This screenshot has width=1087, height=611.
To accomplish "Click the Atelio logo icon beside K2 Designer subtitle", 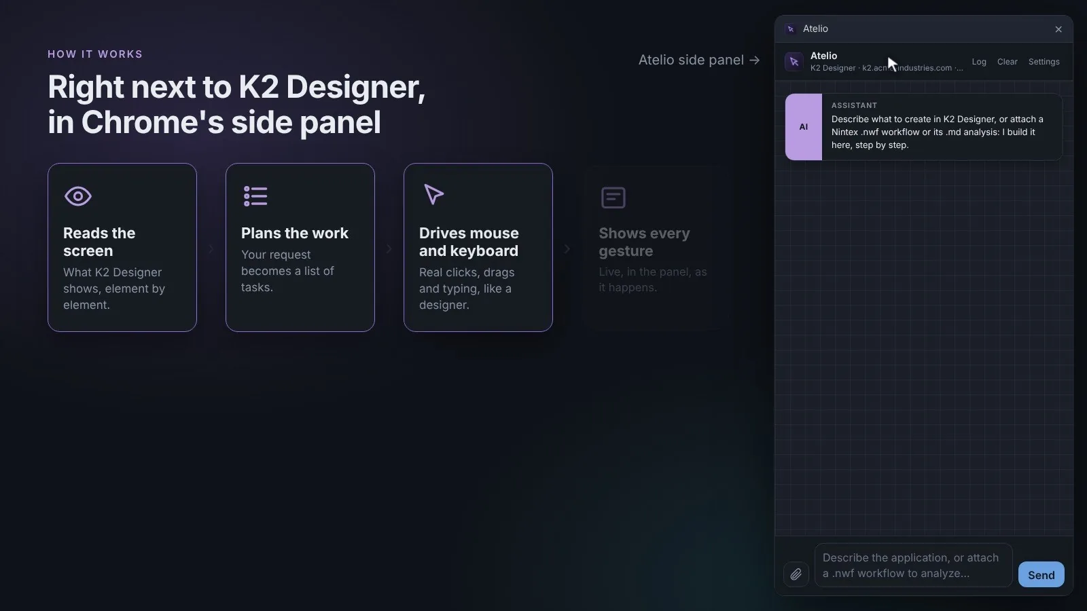I will point(794,62).
